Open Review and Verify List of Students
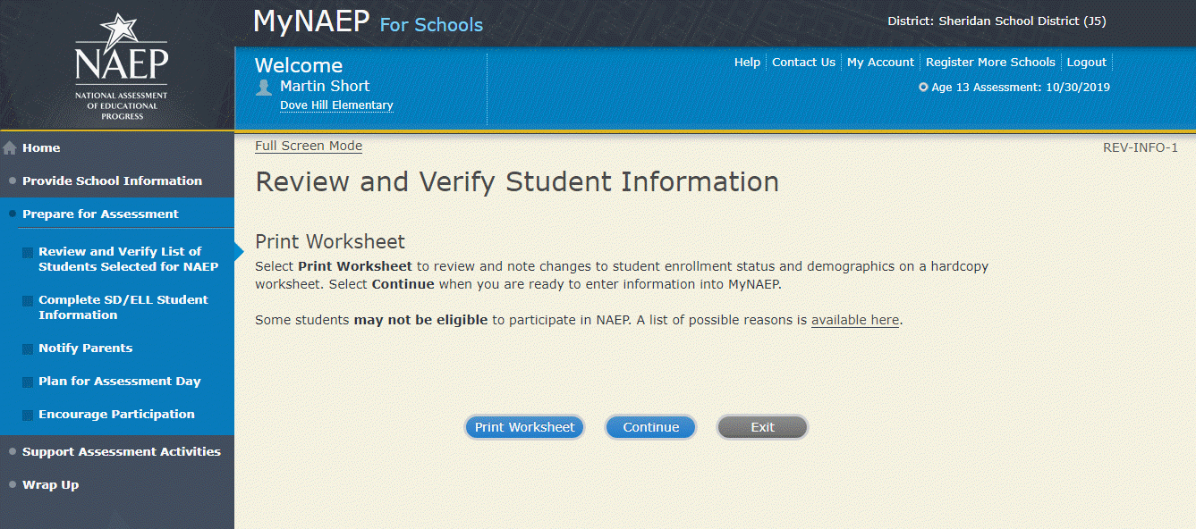 (x=128, y=259)
